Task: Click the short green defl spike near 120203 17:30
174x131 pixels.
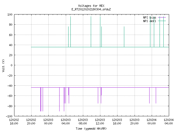Action: [x=124, y=37]
